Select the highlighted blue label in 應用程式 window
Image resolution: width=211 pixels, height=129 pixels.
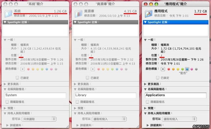point(187,69)
